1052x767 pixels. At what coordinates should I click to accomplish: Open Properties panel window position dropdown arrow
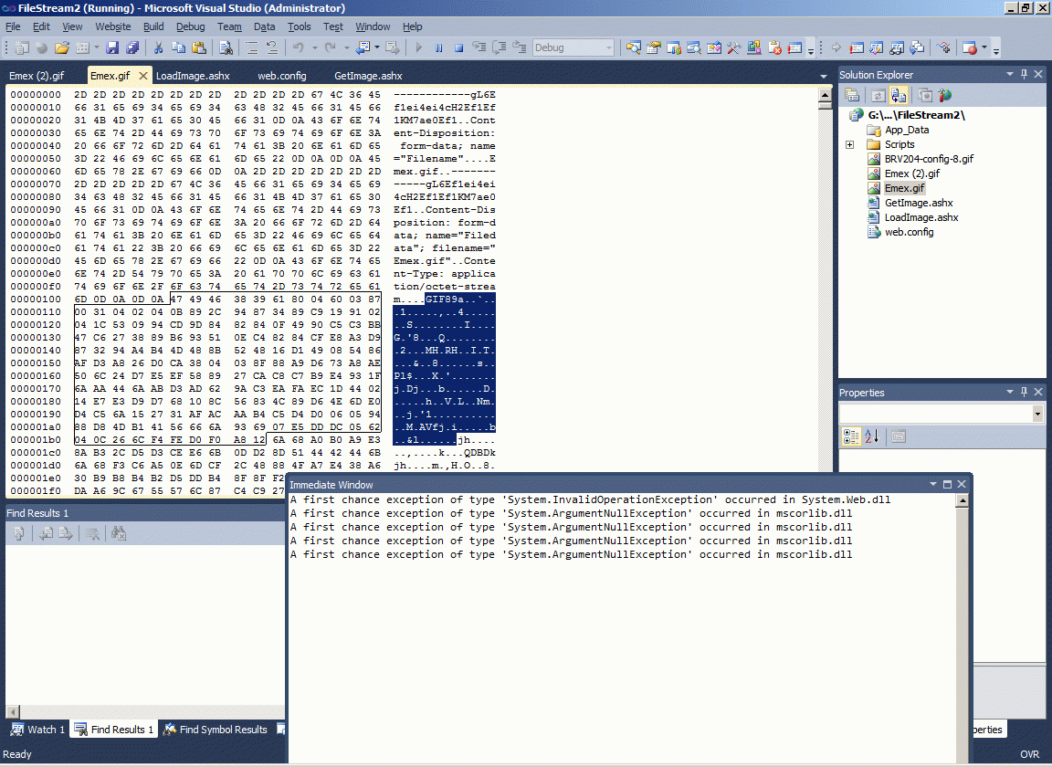point(1010,391)
